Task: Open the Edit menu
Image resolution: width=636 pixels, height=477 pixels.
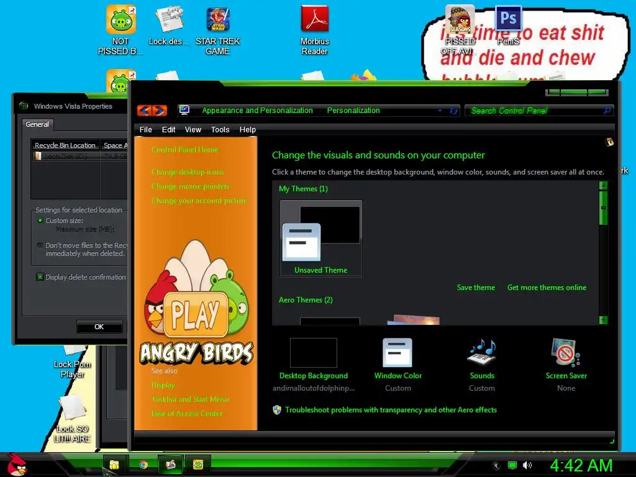Action: 168,130
